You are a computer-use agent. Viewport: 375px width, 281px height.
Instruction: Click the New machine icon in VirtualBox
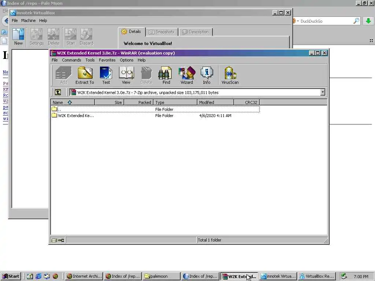18,37
